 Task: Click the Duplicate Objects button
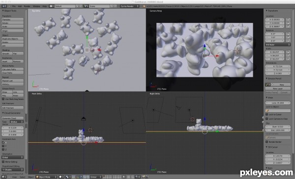[13, 39]
